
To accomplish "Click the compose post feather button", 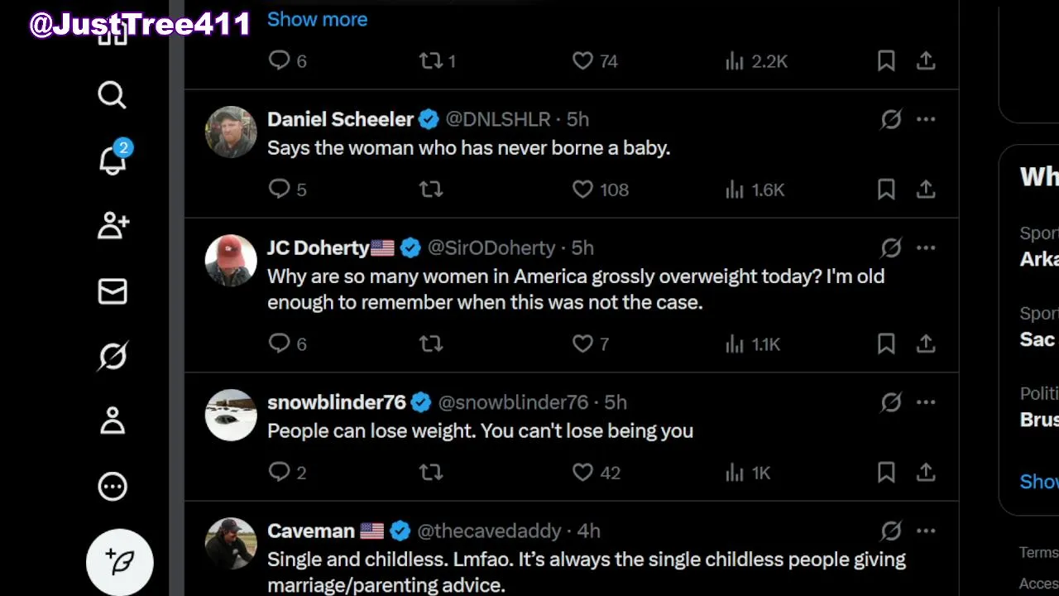I will 120,563.
